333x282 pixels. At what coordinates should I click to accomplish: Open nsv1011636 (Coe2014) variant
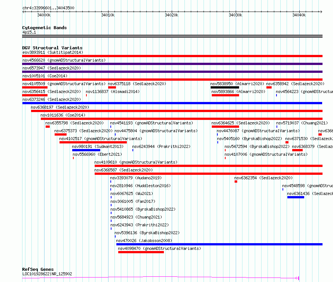click(x=63, y=115)
